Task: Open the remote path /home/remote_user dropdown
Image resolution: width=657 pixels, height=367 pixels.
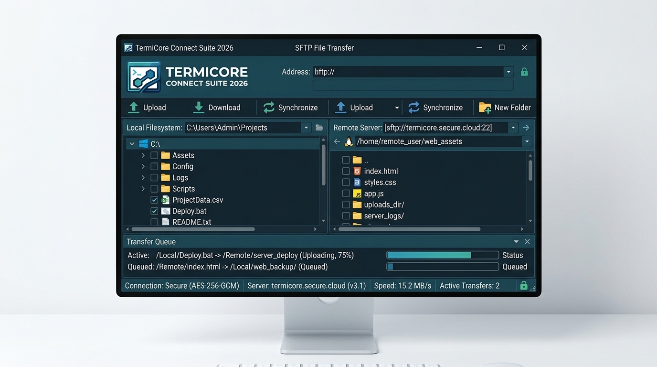Action: (x=527, y=141)
